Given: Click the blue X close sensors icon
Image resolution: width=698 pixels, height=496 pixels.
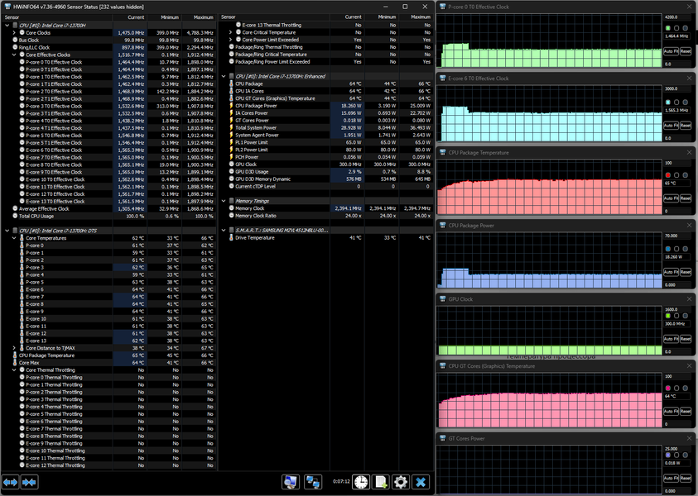Looking at the screenshot, I should pyautogui.click(x=421, y=481).
